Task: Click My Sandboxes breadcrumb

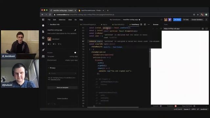Action: point(115,20)
